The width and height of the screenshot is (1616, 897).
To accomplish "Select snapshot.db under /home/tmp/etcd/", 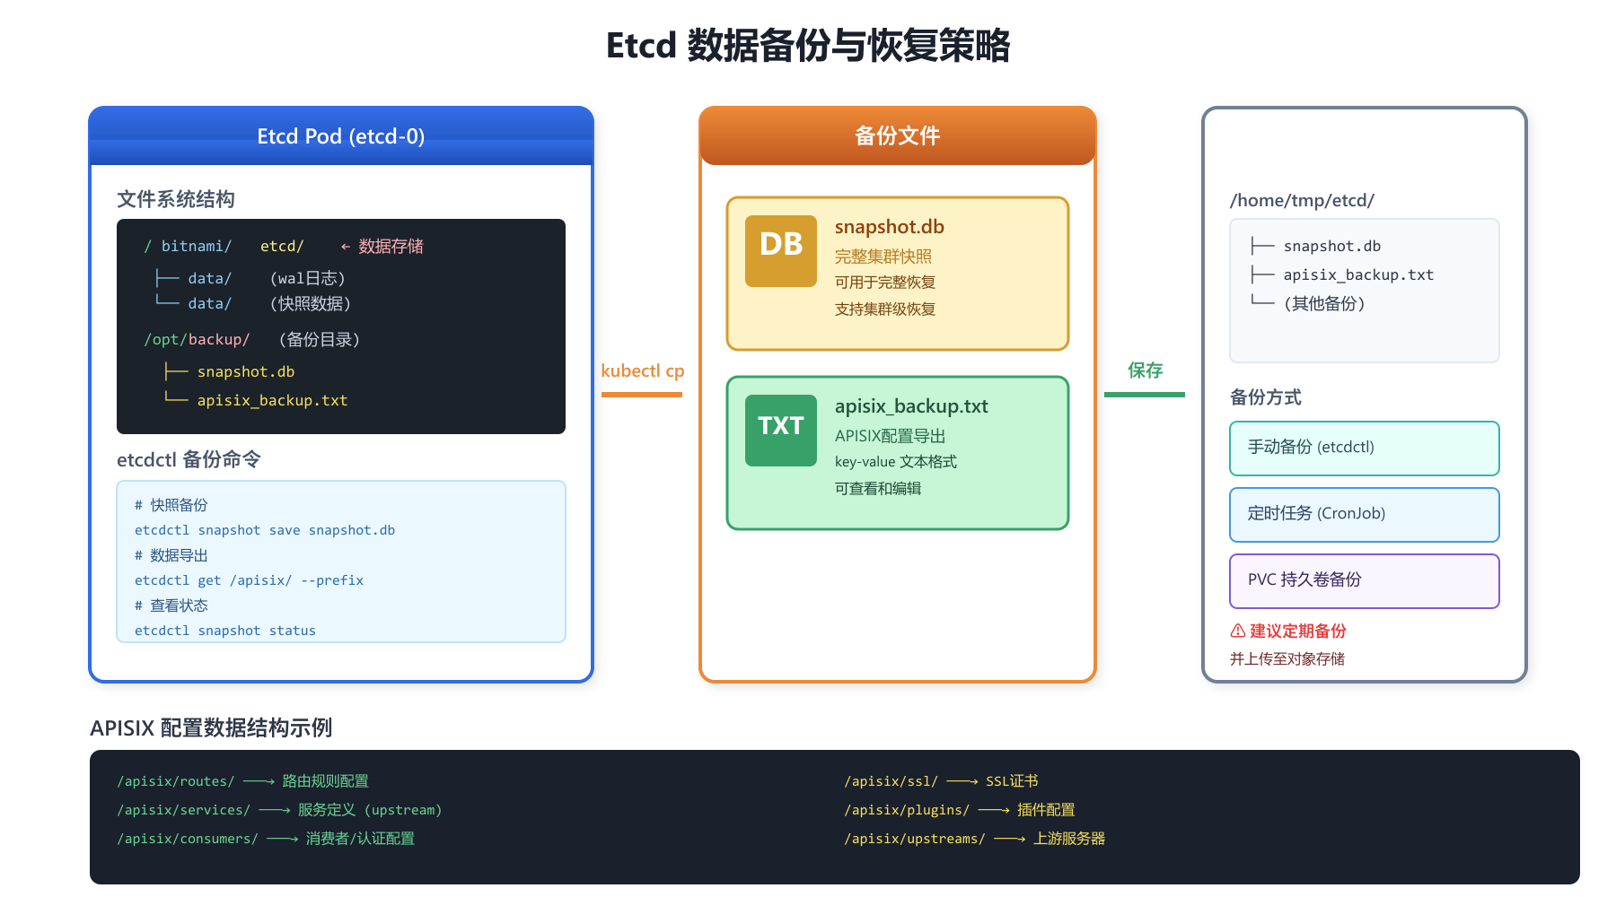I will pyautogui.click(x=1331, y=246).
